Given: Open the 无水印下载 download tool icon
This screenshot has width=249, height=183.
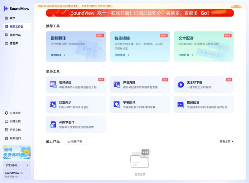Looking at the screenshot, I should click(181, 84).
